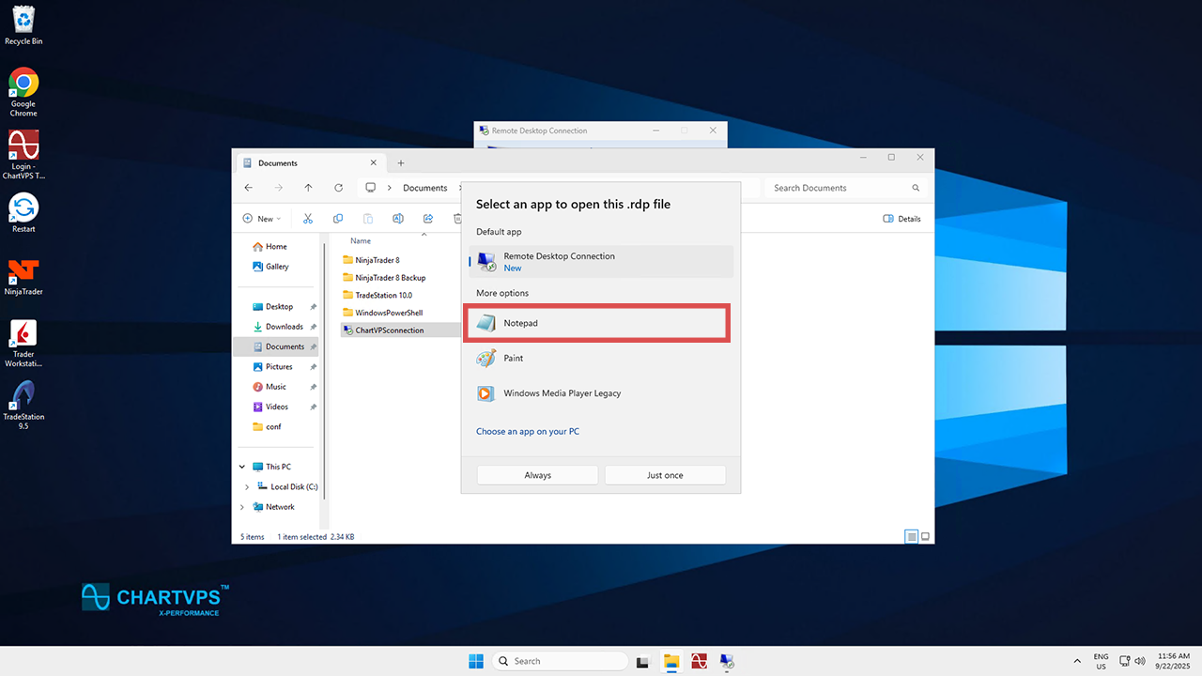Switch to large thumbnails view
This screenshot has height=676, width=1202.
point(925,537)
